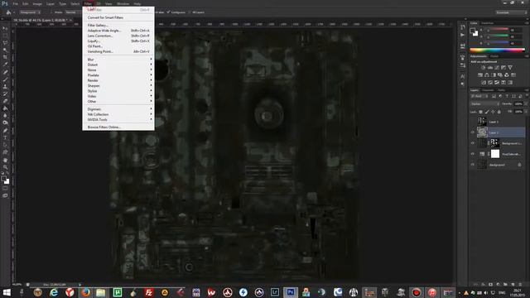The image size is (530, 298).
Task: Switch to the Swatches tab
Action: tap(488, 23)
